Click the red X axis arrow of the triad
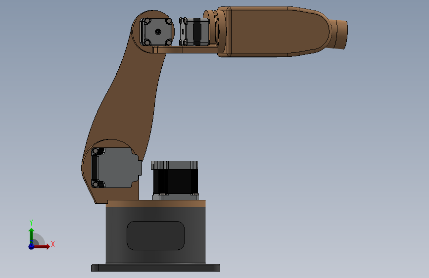Viewport: 429px width, 278px height. [42, 246]
